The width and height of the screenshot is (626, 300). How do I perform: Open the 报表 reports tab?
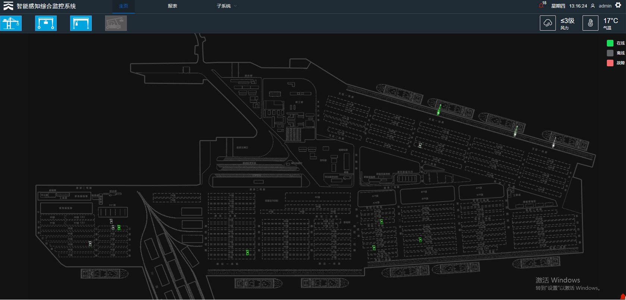[172, 6]
